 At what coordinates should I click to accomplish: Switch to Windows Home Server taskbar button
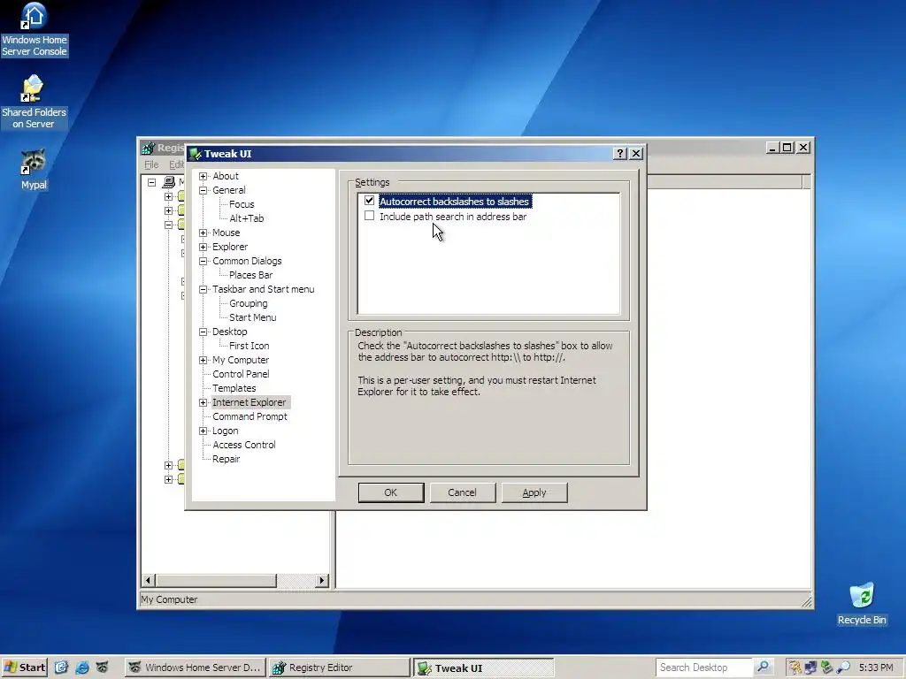click(195, 668)
